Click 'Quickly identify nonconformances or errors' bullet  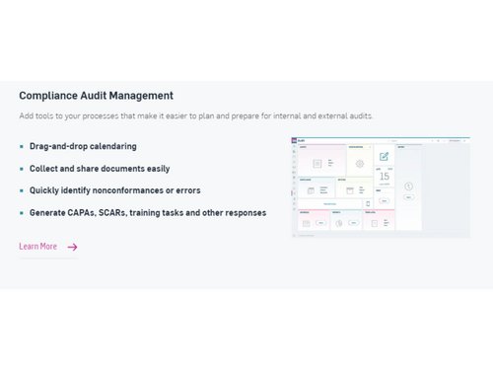(115, 190)
